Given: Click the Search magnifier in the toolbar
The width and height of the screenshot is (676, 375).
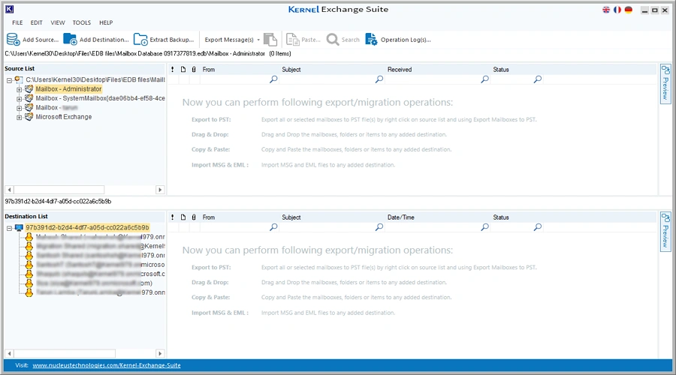Looking at the screenshot, I should click(333, 40).
